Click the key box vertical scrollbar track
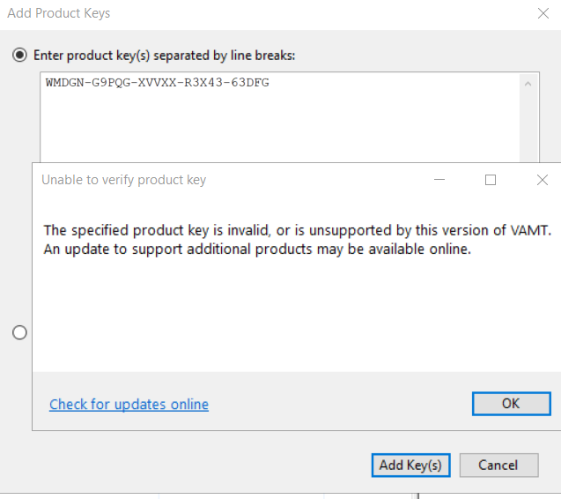 (x=528, y=127)
